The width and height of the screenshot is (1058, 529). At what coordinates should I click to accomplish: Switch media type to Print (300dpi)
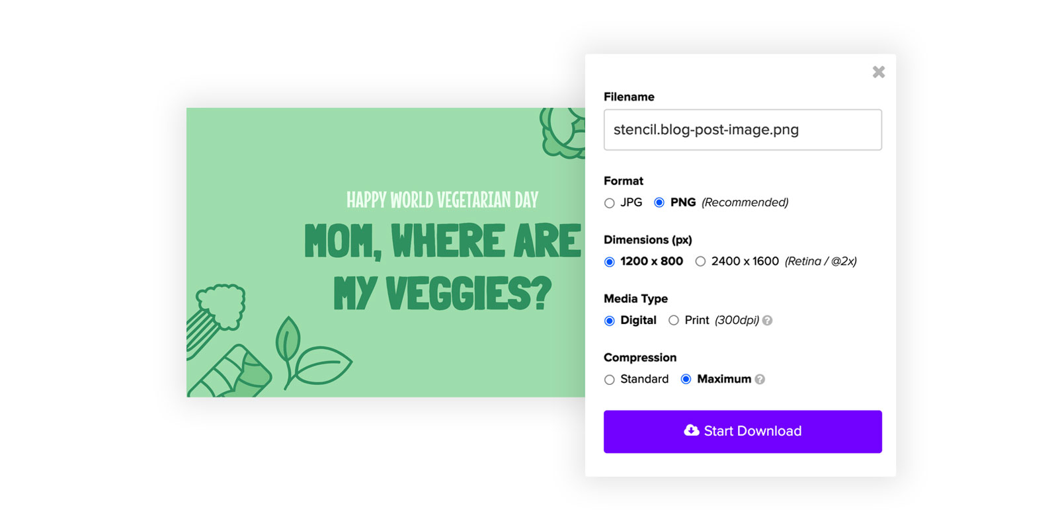click(674, 321)
